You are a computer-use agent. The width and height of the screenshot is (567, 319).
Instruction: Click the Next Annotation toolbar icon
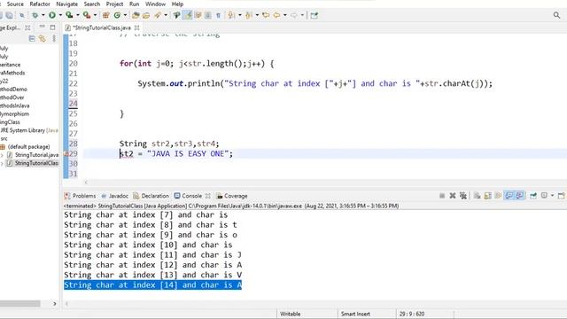pos(231,15)
